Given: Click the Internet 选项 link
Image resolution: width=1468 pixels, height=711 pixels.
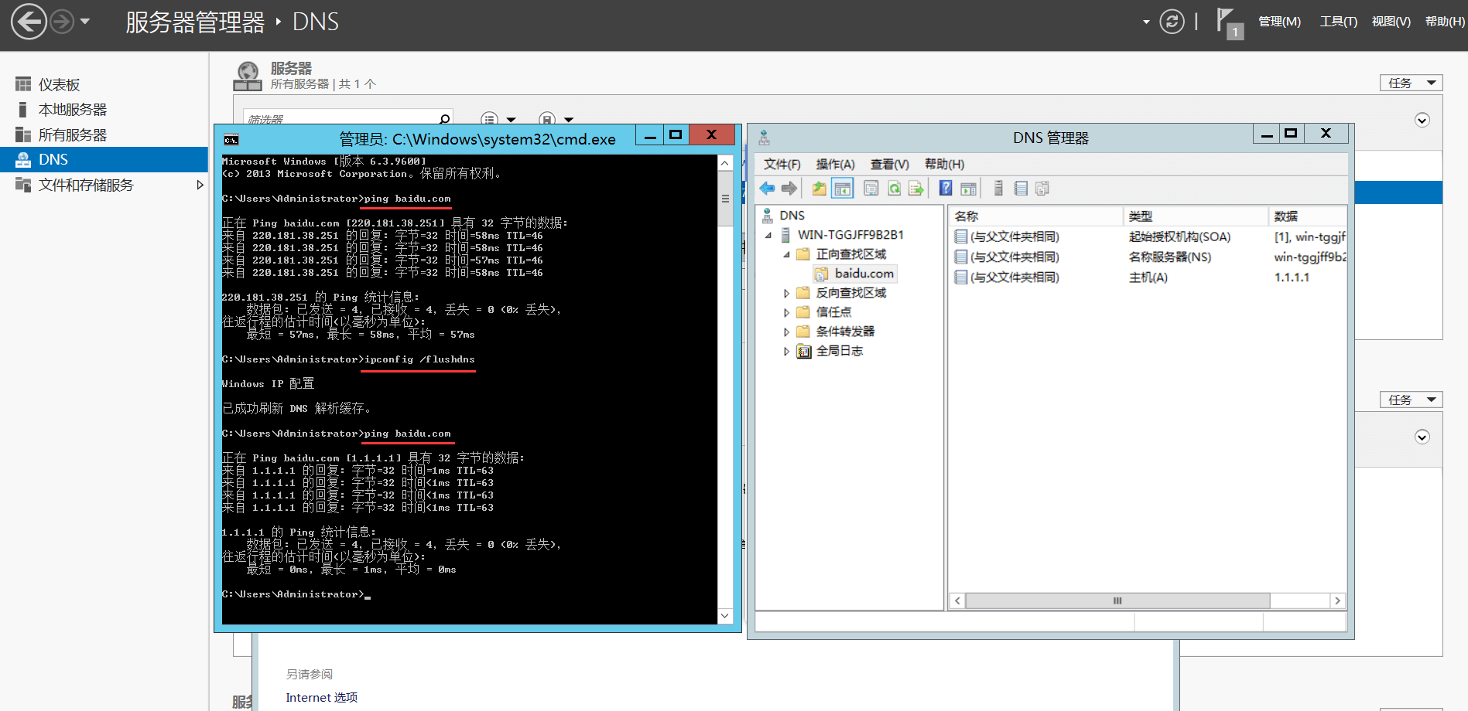Looking at the screenshot, I should pyautogui.click(x=321, y=697).
